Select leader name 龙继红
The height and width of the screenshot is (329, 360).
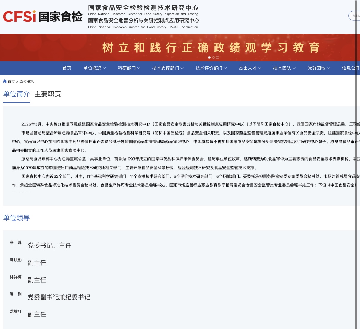click(x=16, y=311)
